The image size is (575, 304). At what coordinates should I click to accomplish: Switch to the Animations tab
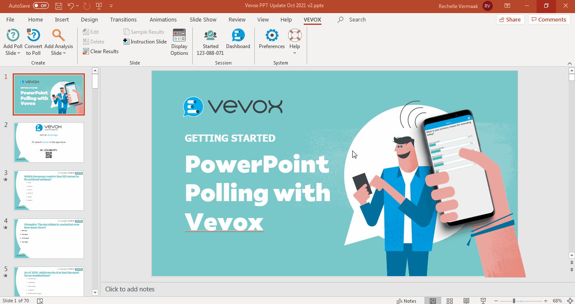[x=163, y=20]
